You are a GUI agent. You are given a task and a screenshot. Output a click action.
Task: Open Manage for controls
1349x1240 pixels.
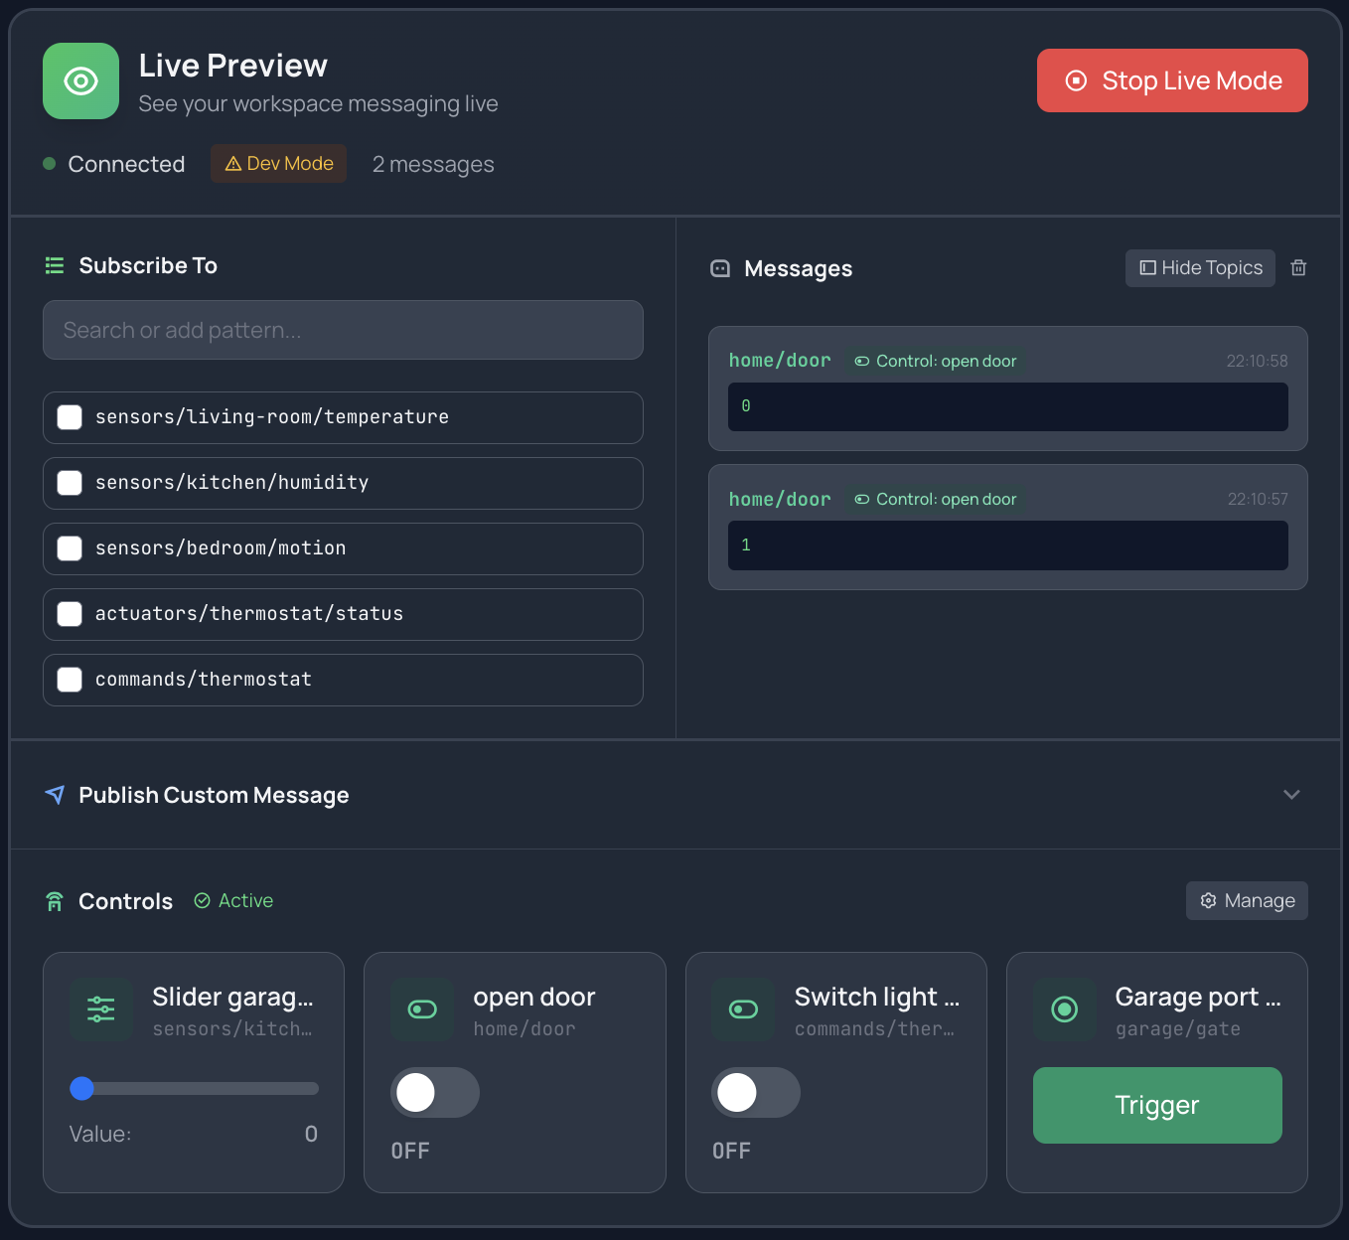pyautogui.click(x=1247, y=901)
